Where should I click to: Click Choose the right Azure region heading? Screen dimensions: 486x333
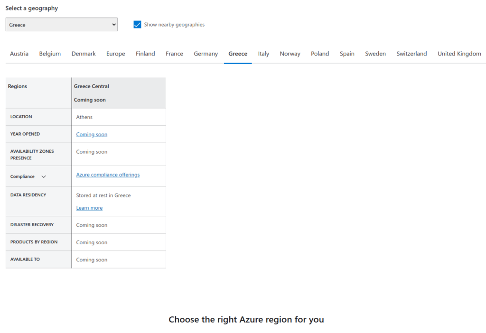coord(246,319)
